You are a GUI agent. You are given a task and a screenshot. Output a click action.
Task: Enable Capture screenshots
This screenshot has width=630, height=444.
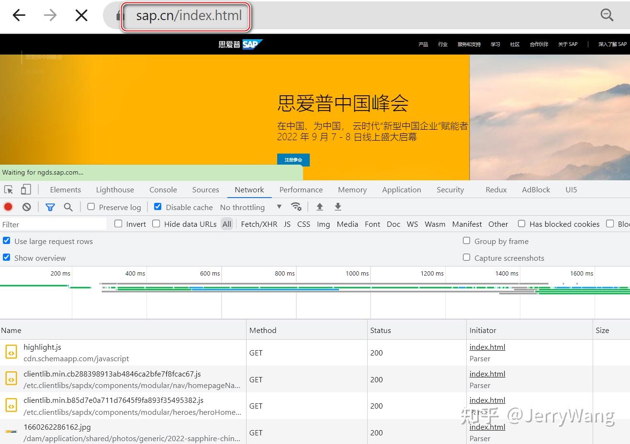pos(466,257)
